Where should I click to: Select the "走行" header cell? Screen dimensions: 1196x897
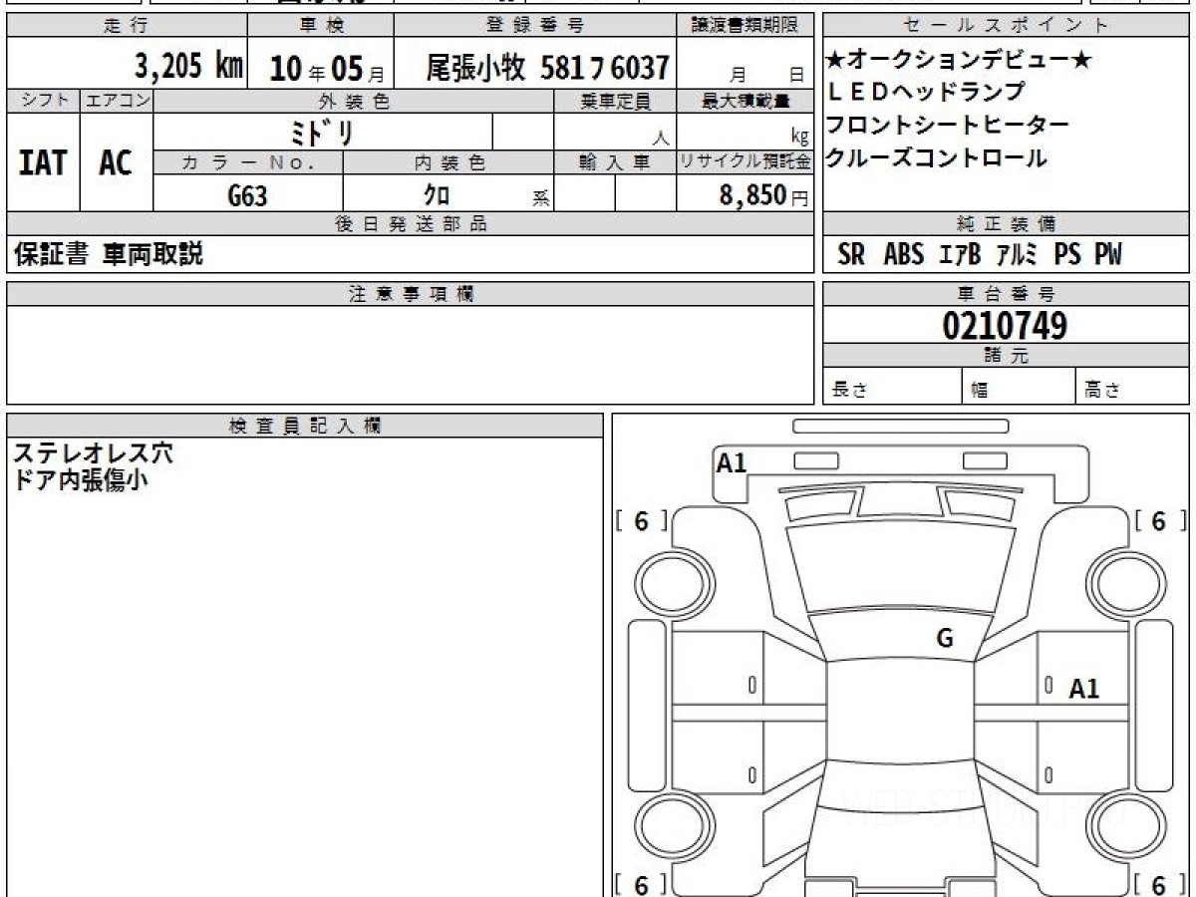pos(126,26)
